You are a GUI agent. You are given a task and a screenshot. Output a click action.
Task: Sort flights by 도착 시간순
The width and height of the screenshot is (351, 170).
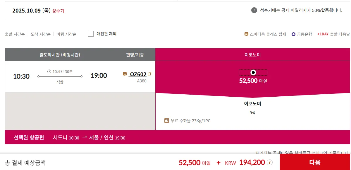point(41,34)
